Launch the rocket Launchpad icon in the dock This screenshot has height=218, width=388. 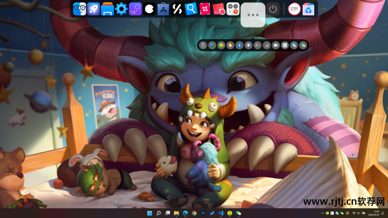pyautogui.click(x=93, y=9)
